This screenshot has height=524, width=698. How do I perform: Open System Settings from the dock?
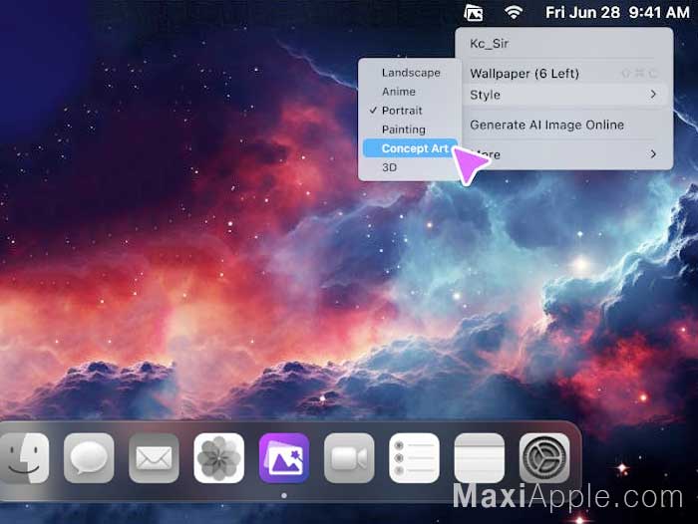pyautogui.click(x=544, y=458)
